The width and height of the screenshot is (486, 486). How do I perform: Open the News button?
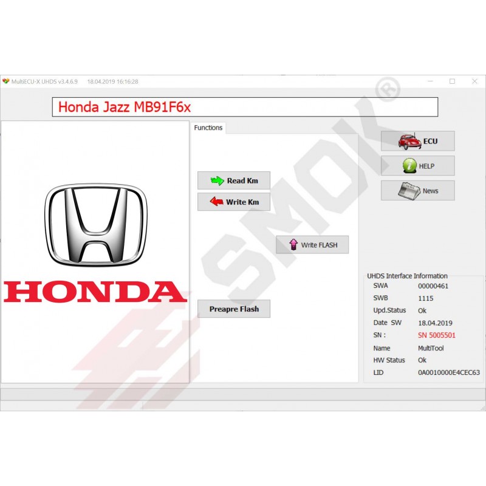click(418, 191)
